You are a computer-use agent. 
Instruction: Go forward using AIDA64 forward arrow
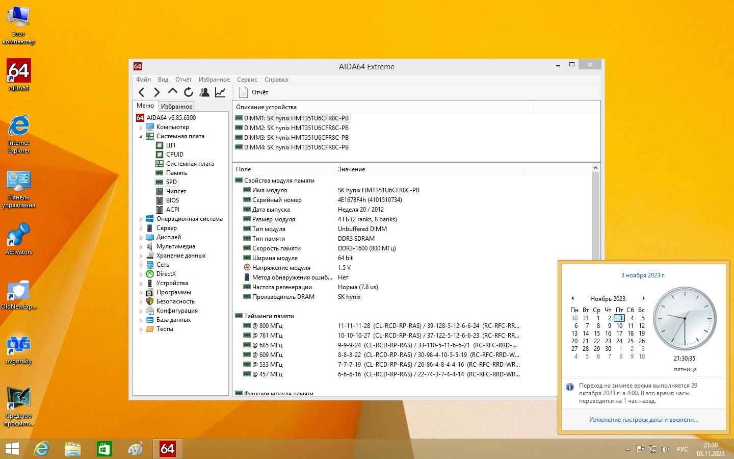(156, 92)
